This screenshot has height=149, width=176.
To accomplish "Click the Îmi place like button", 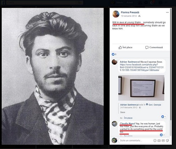I will point(125,48).
